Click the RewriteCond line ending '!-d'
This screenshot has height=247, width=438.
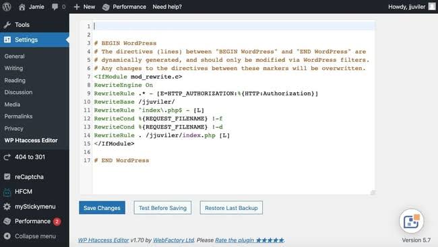click(x=158, y=127)
